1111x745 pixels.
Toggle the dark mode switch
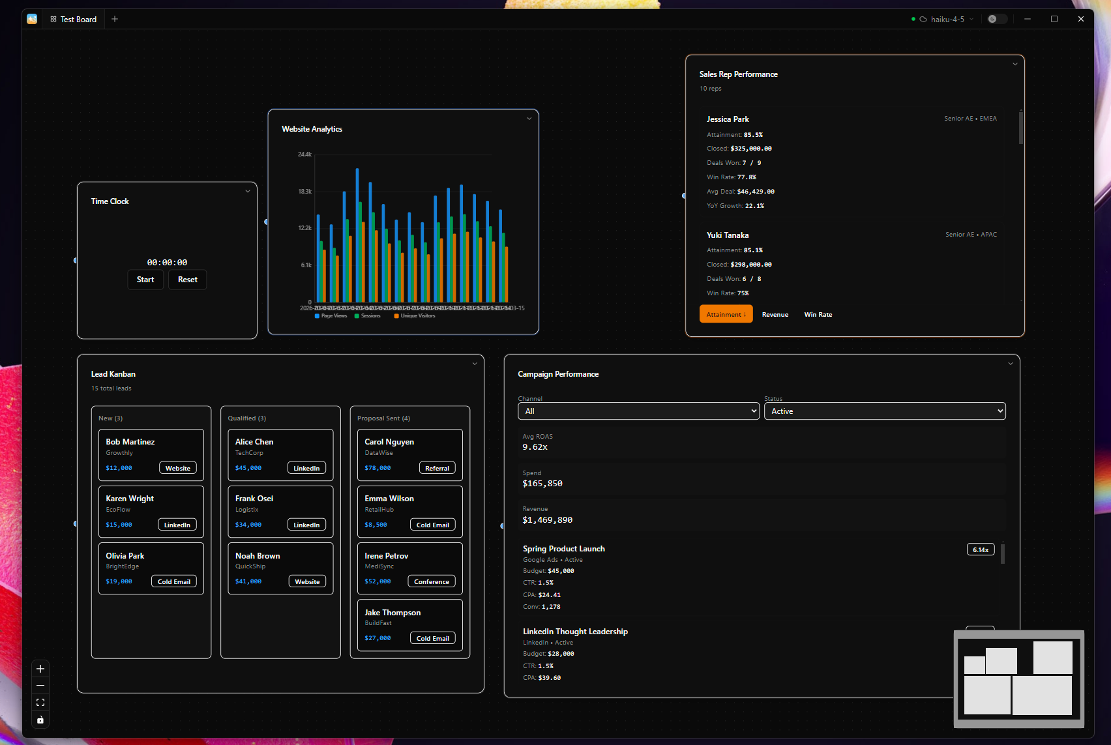click(997, 19)
